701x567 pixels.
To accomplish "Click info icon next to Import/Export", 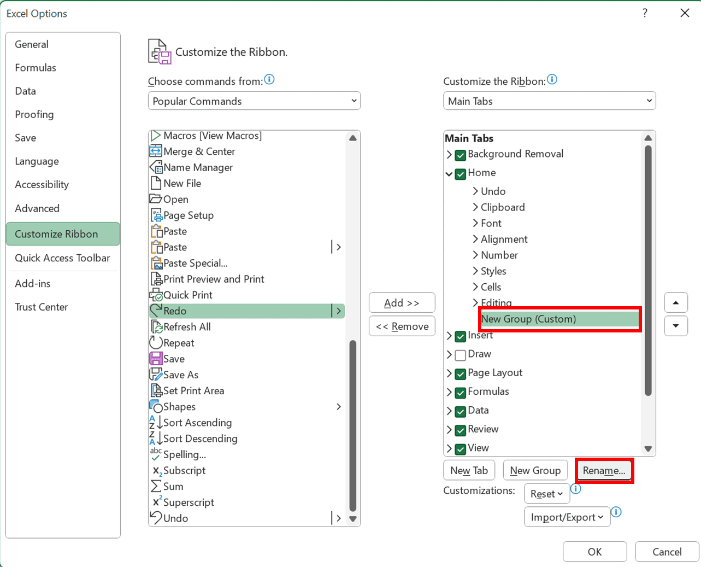I will (616, 512).
